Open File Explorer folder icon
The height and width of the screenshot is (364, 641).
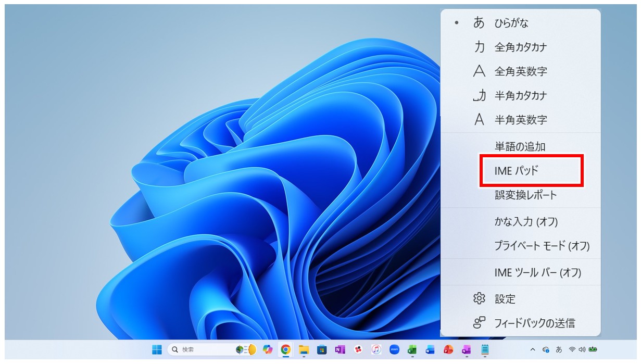coord(304,349)
